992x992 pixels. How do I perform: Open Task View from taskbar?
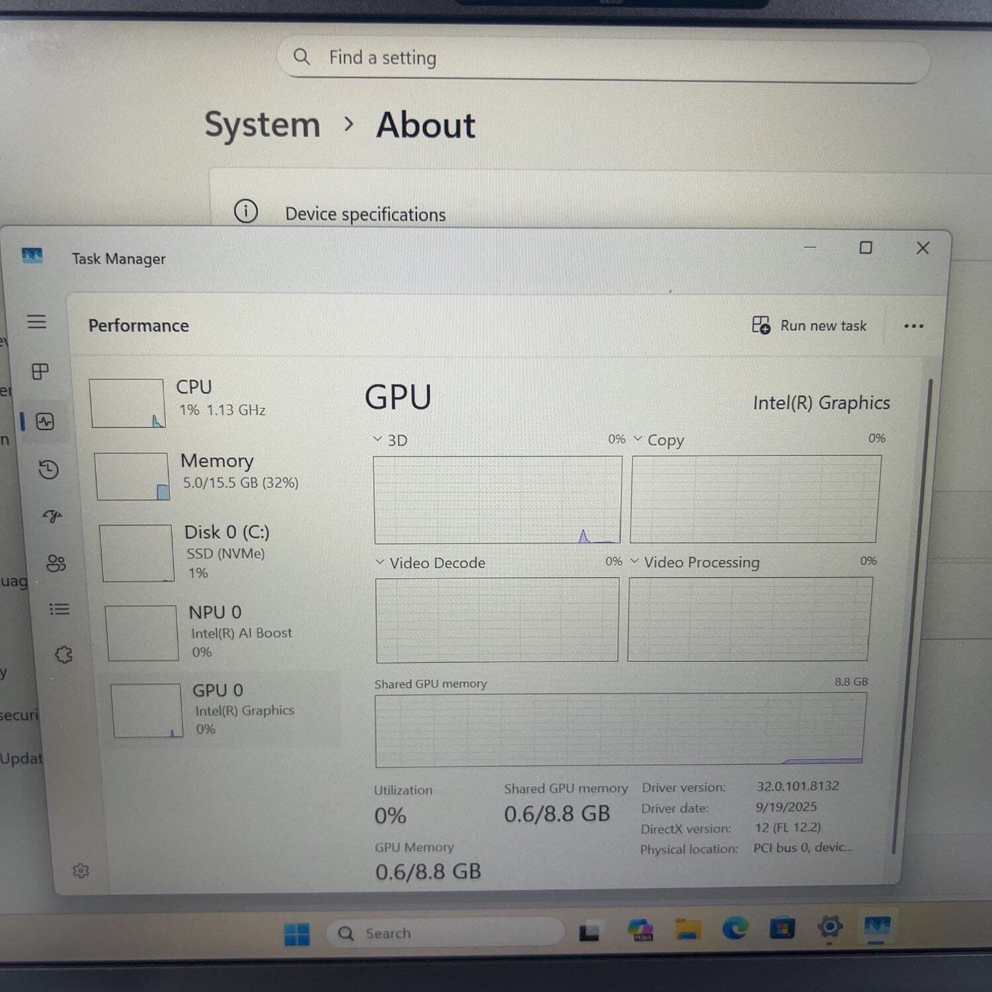(589, 932)
